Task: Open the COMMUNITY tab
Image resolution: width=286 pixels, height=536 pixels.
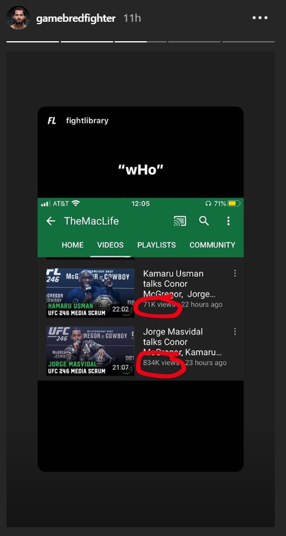Action: [x=212, y=245]
